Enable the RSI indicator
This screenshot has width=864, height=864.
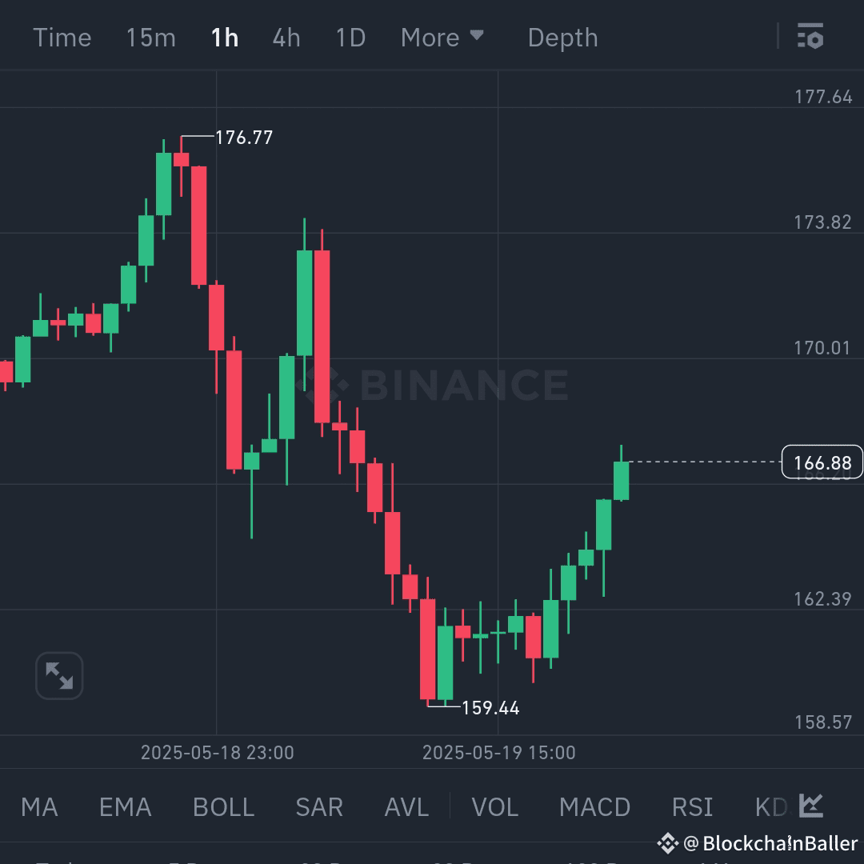[x=692, y=807]
